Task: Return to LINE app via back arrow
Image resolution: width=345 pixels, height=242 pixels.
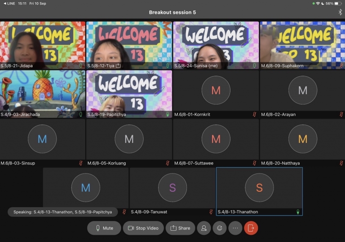Action: [x=9, y=4]
